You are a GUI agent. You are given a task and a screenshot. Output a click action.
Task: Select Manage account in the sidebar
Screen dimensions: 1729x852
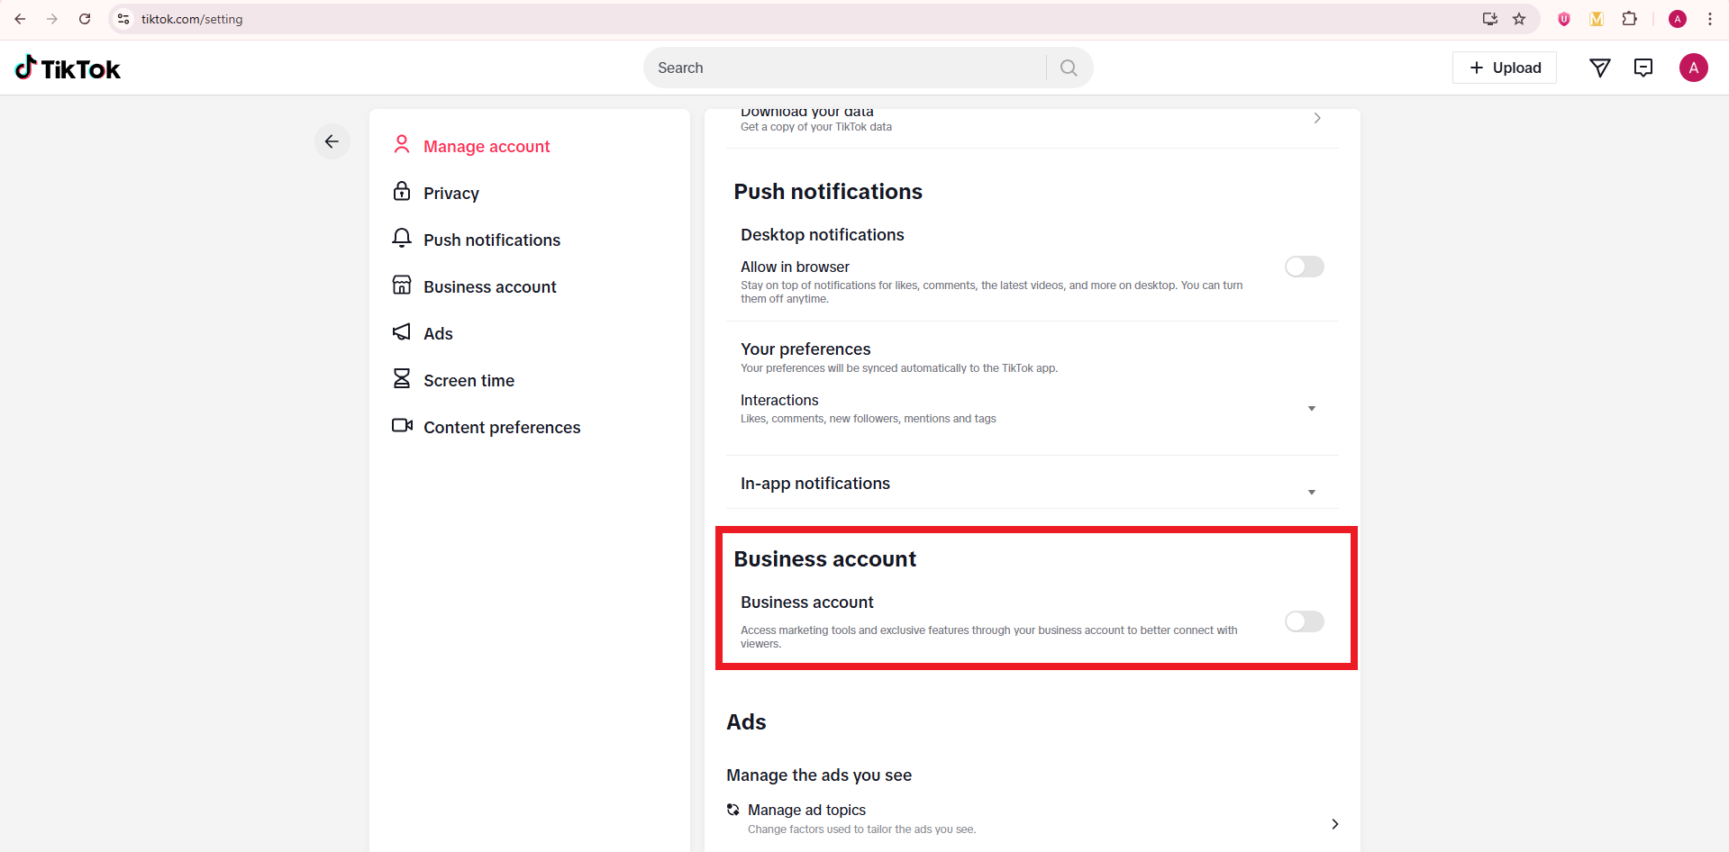pyautogui.click(x=487, y=146)
